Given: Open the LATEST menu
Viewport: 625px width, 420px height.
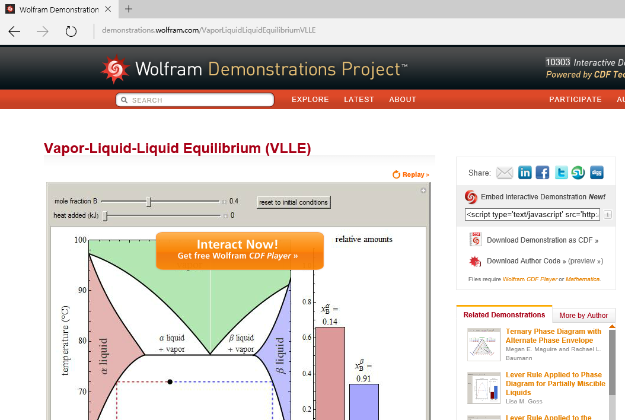Looking at the screenshot, I should pos(359,100).
